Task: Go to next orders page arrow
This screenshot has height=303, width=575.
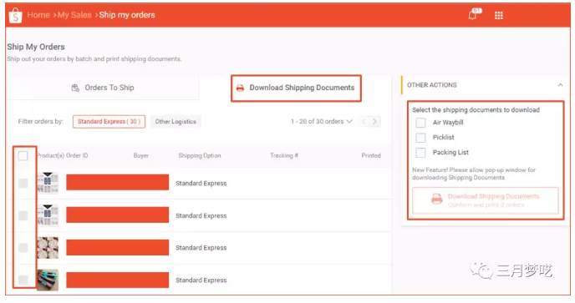Action: click(x=374, y=121)
